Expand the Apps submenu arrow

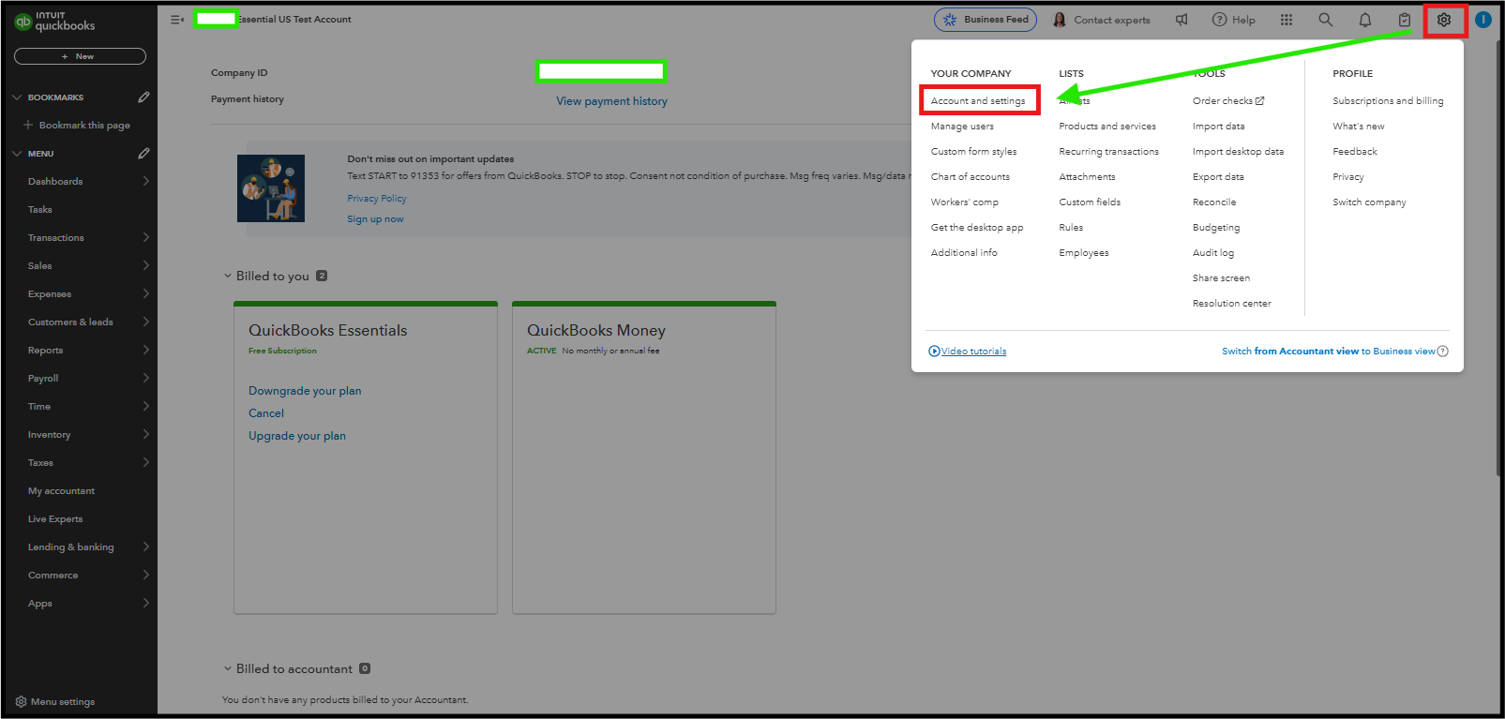click(x=145, y=604)
